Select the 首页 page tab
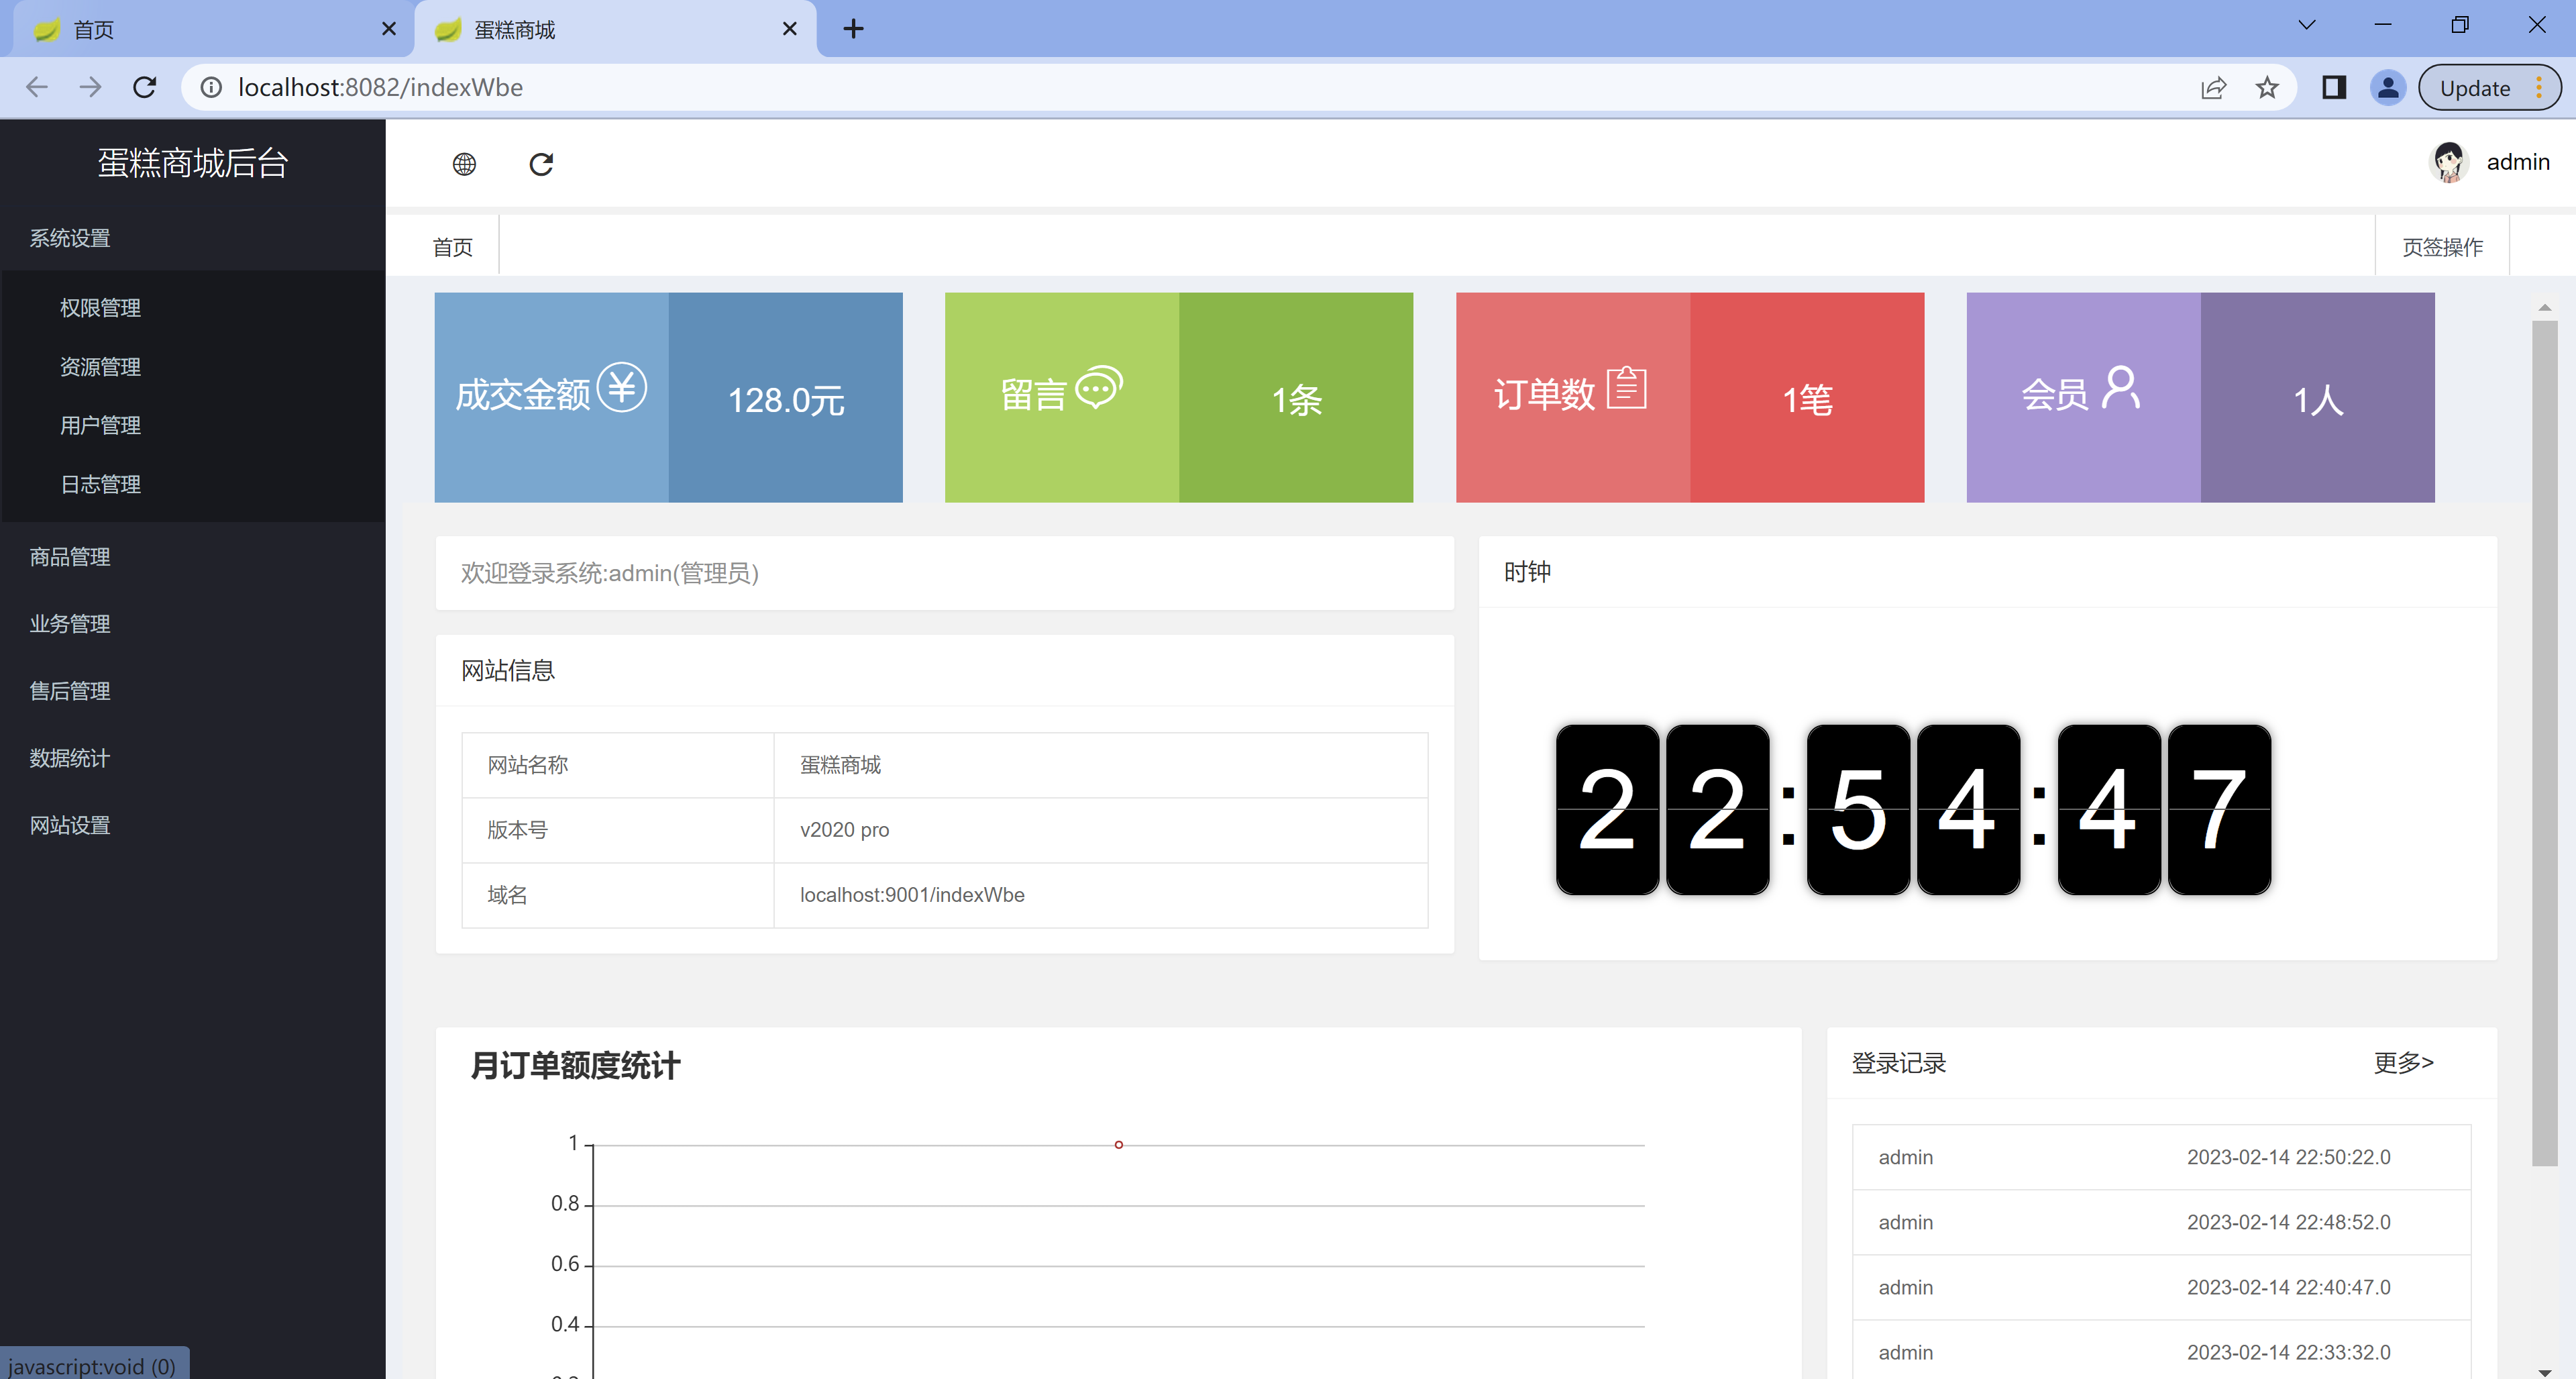This screenshot has width=2576, height=1379. 452,247
